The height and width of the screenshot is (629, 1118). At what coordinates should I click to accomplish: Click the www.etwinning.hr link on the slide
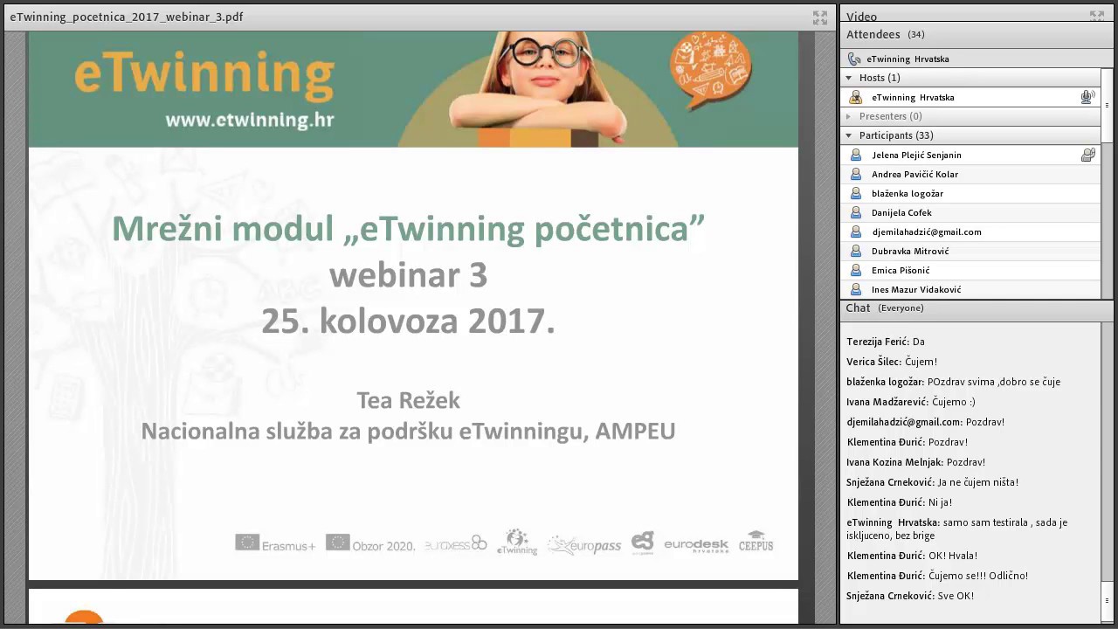click(x=250, y=121)
